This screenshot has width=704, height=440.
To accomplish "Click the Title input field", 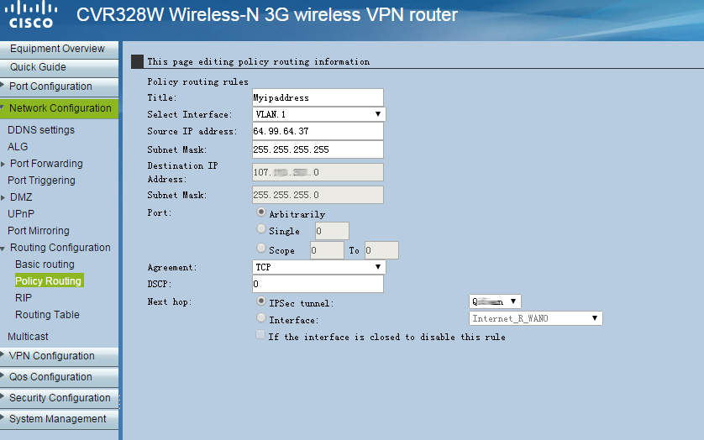I will coord(318,98).
